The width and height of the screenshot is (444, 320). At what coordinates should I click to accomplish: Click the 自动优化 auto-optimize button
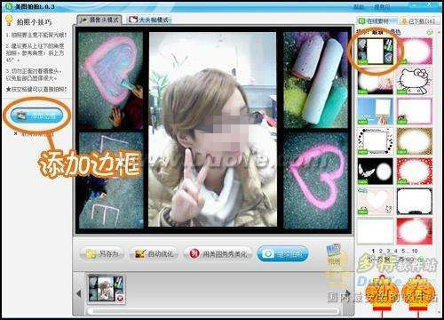[155, 253]
